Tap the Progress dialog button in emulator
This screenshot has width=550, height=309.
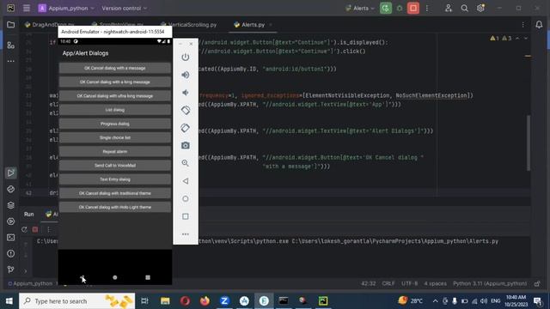[114, 124]
